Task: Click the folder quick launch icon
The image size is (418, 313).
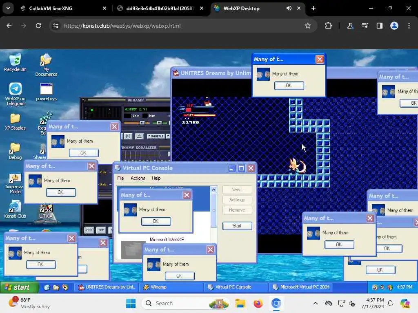Action: 56,287
